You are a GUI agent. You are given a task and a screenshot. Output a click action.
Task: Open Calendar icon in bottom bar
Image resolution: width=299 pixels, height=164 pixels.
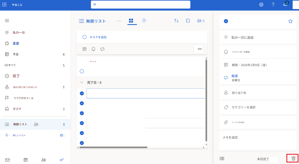(x=26, y=160)
